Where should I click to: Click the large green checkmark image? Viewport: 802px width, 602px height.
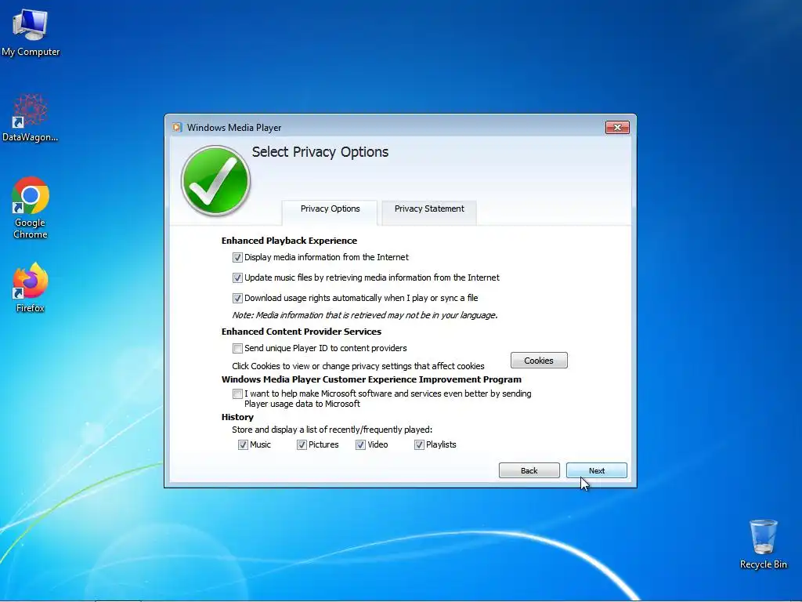(215, 180)
